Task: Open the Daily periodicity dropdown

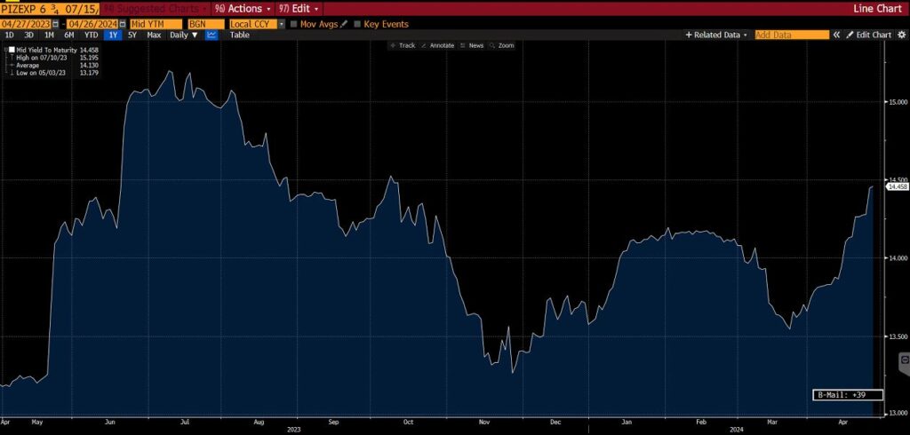Action: click(x=184, y=35)
